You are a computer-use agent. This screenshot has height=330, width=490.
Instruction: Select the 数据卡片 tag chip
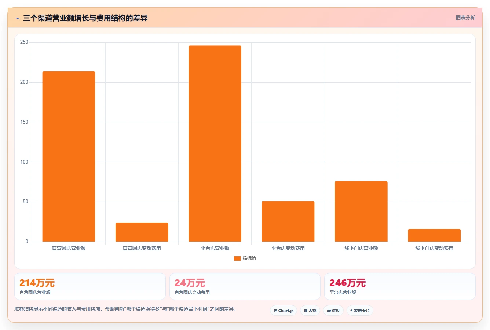click(360, 311)
